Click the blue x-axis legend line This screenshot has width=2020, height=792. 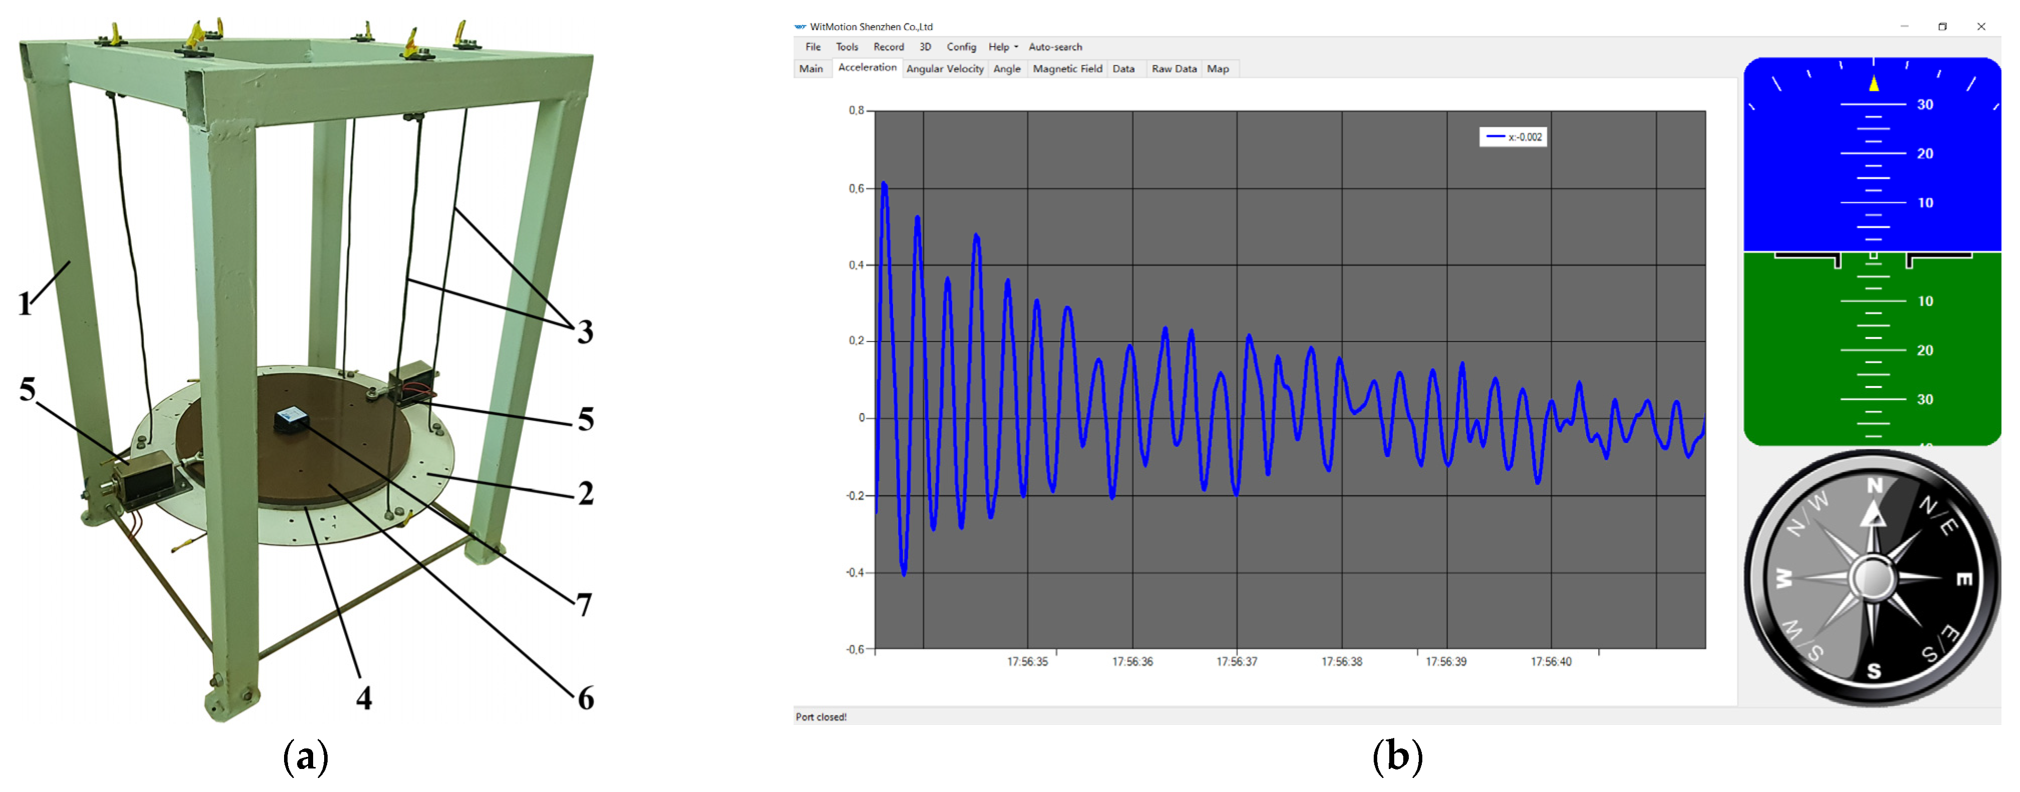(1495, 137)
